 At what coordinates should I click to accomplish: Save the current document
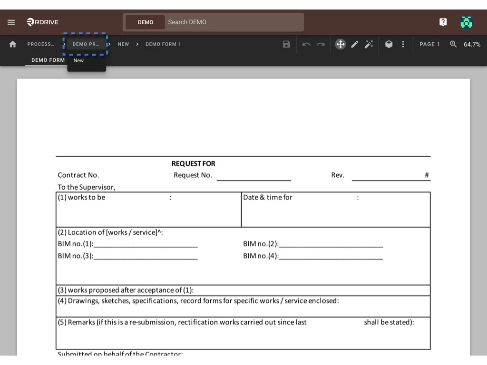(286, 44)
